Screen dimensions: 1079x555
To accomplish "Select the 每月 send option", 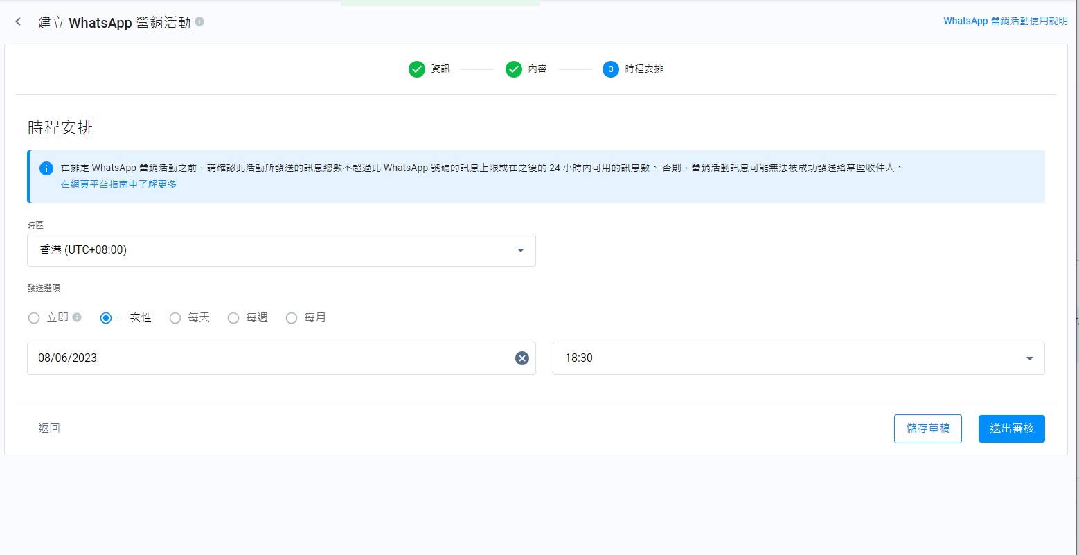I will (x=292, y=318).
